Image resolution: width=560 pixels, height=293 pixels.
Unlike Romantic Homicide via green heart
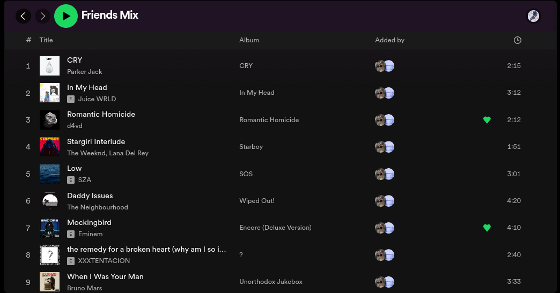[487, 120]
